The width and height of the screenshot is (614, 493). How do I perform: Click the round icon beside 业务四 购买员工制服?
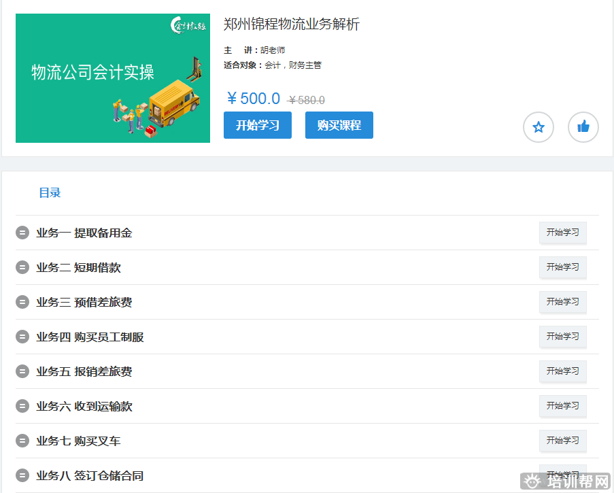(x=22, y=337)
